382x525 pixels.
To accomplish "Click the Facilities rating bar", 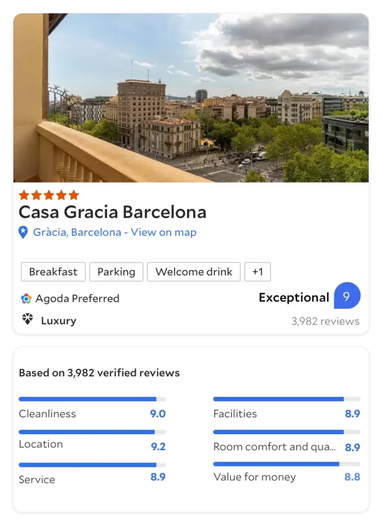I will pyautogui.click(x=286, y=399).
